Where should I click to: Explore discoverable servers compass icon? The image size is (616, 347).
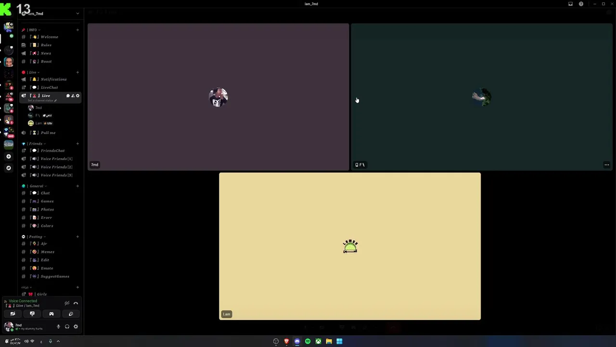(x=8, y=168)
